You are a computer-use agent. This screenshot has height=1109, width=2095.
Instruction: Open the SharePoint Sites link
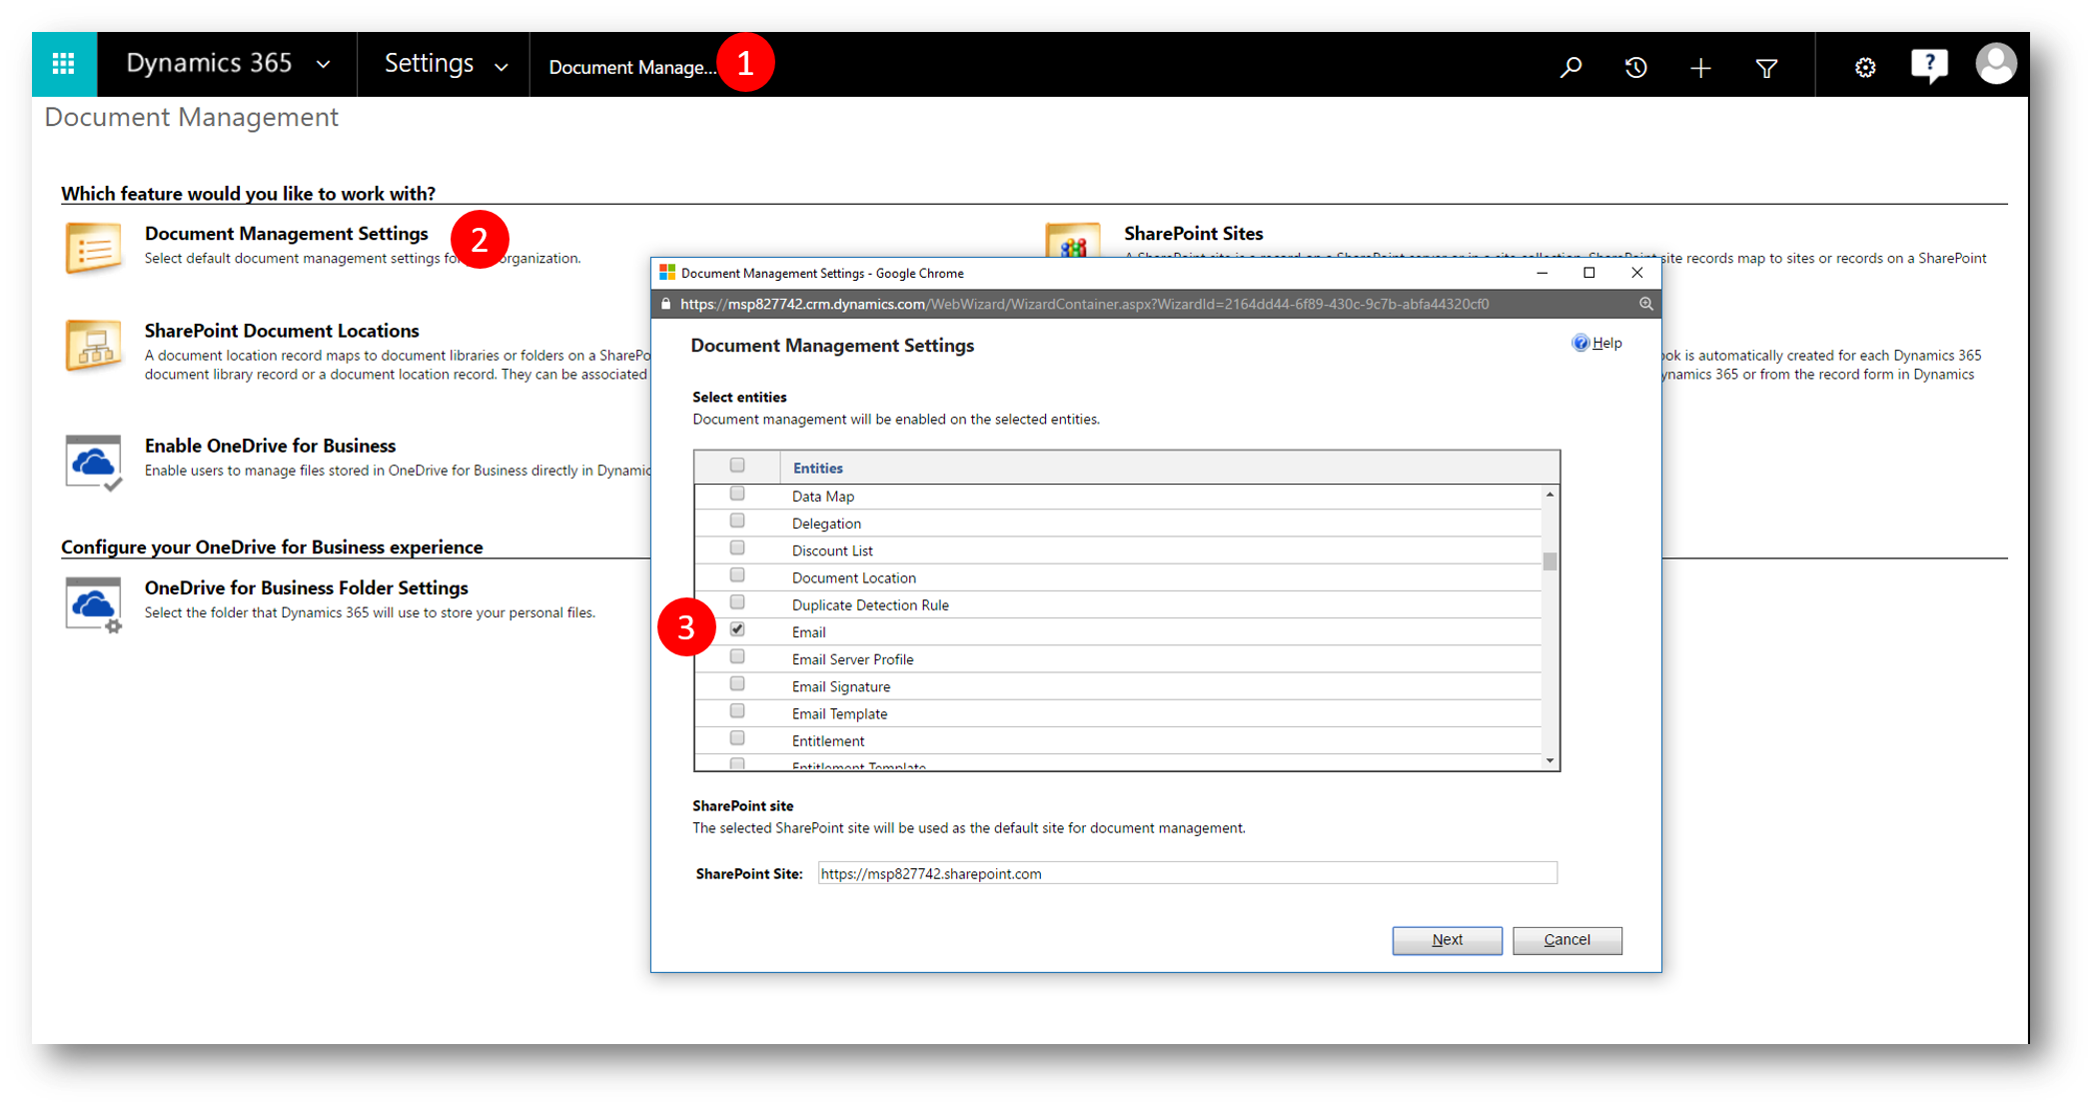pos(1193,233)
